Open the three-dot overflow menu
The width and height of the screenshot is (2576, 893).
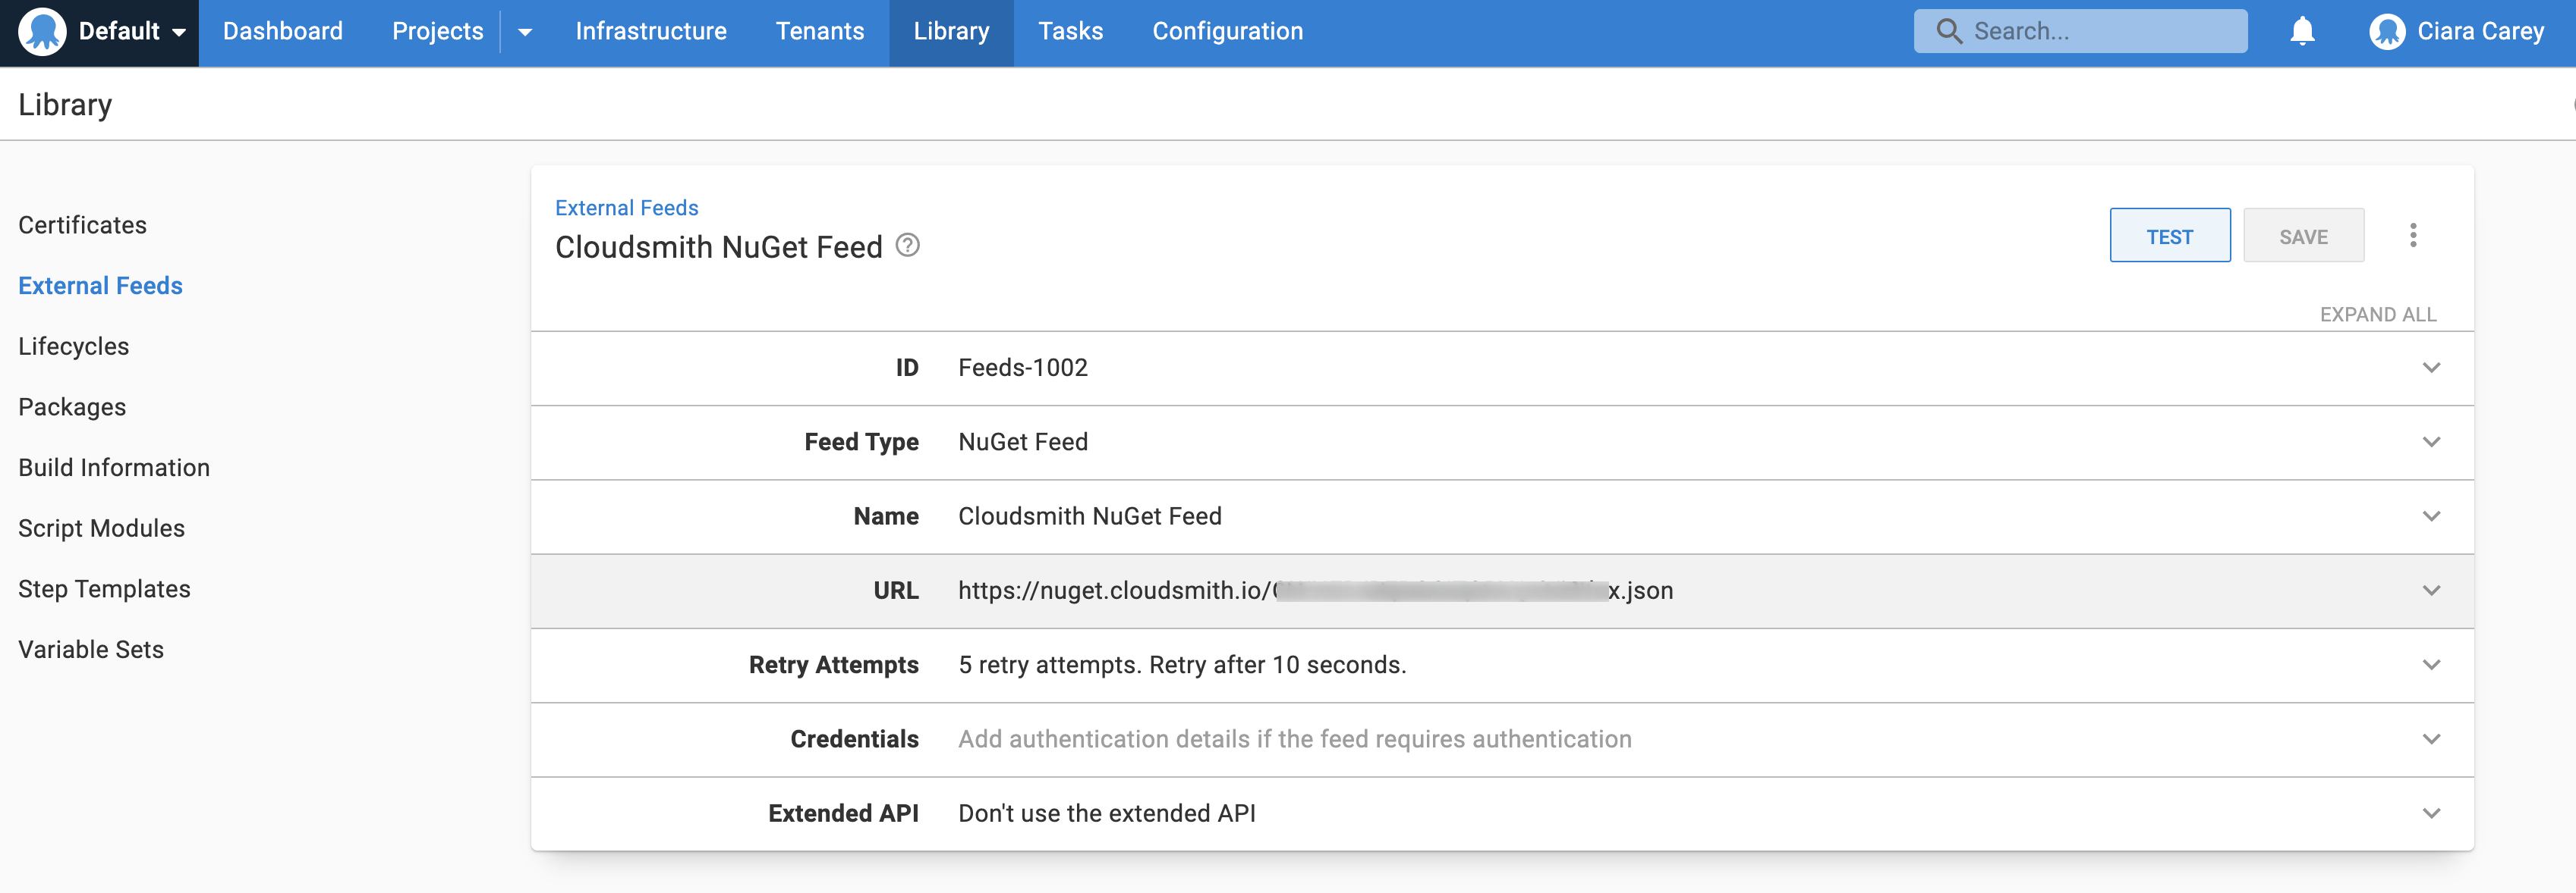tap(2414, 235)
